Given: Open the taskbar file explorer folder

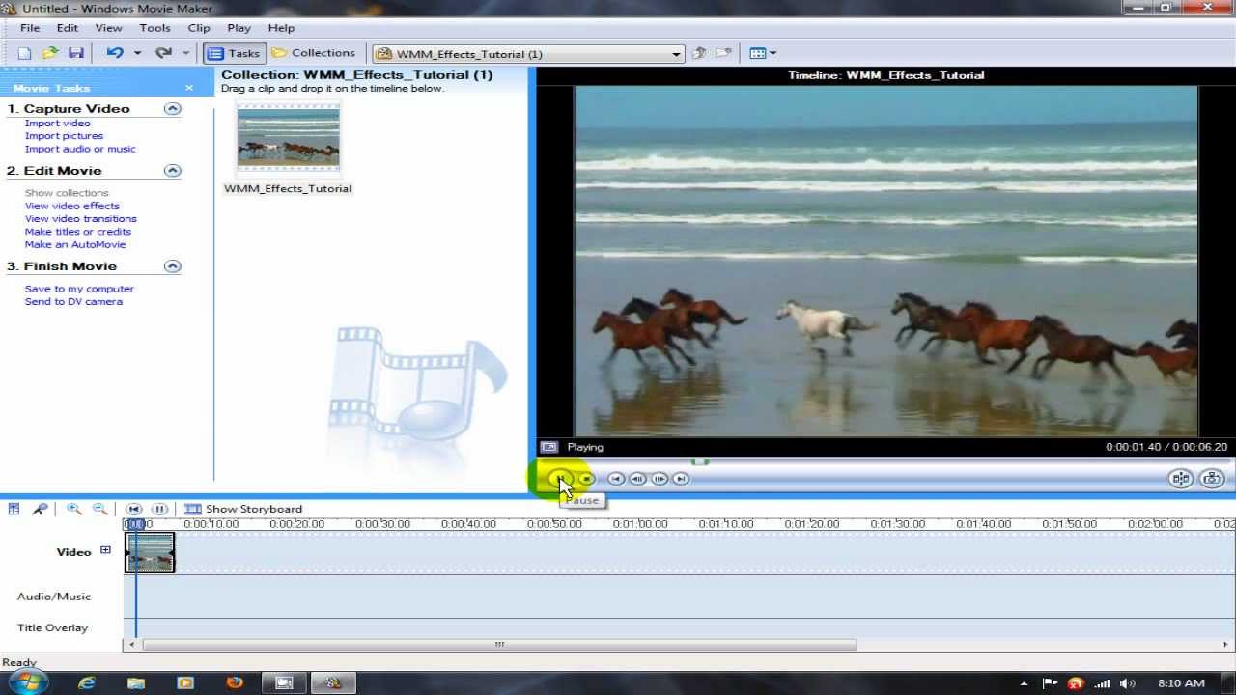Looking at the screenshot, I should pos(136,682).
